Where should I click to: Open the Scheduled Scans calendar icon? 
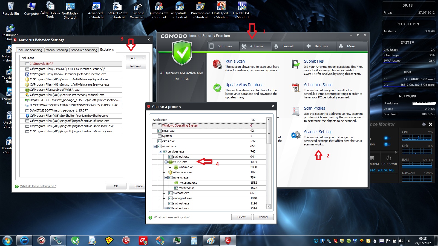point(295,87)
